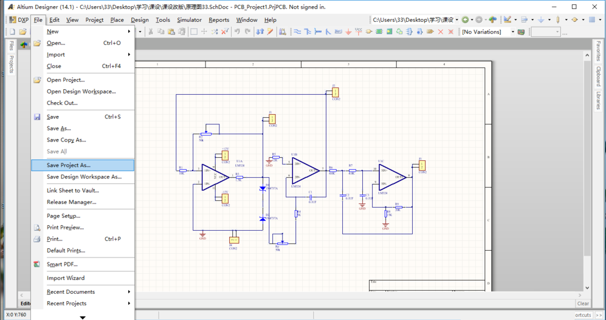Switch to the Projects side panel tab
Viewport: 606px width, 320px height.
point(11,64)
